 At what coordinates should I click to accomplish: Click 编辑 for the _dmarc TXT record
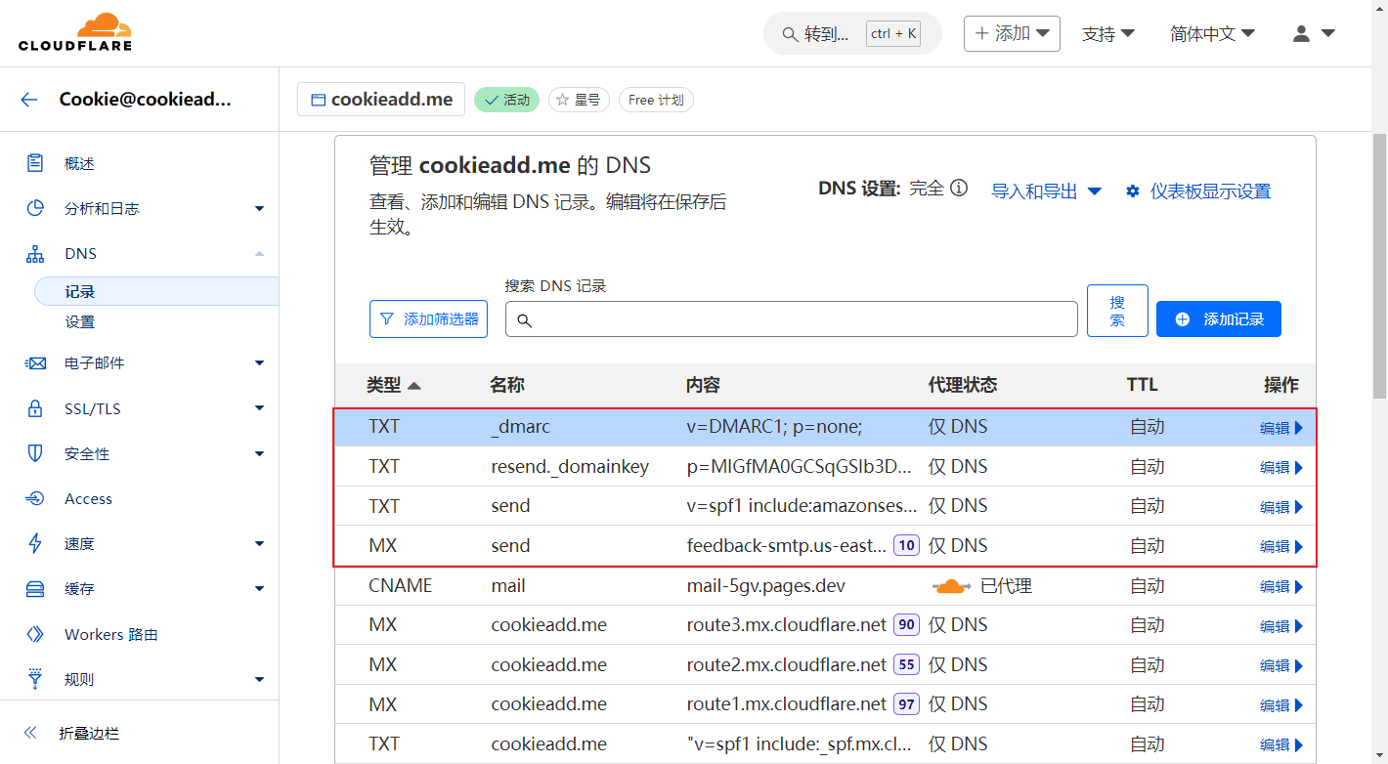click(x=1280, y=428)
